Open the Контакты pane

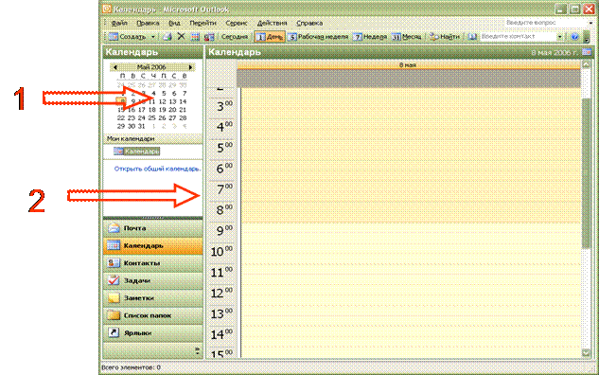pyautogui.click(x=152, y=263)
